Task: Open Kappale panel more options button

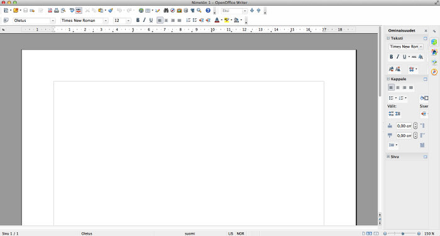Action: pyautogui.click(x=426, y=79)
